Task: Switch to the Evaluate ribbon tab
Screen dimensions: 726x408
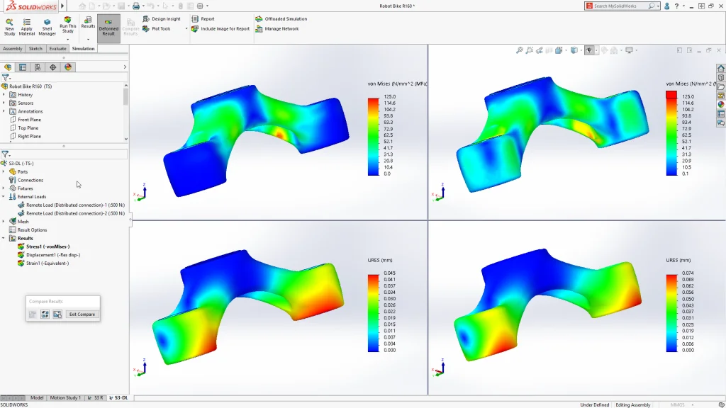Action: (x=57, y=49)
